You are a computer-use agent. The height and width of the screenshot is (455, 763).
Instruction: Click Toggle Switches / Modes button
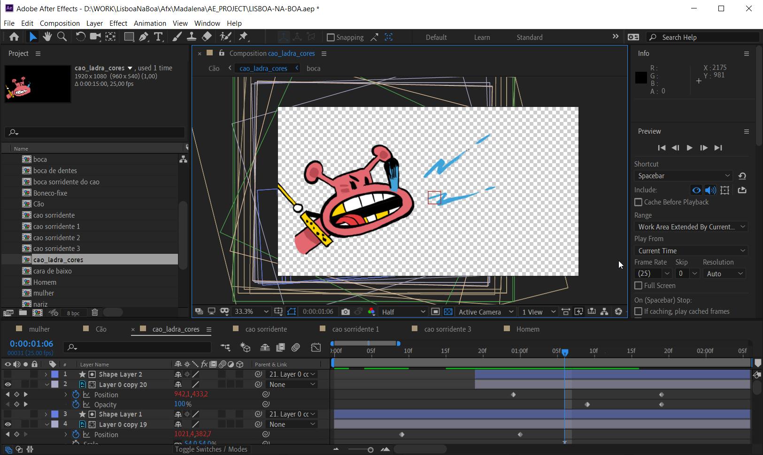point(211,449)
